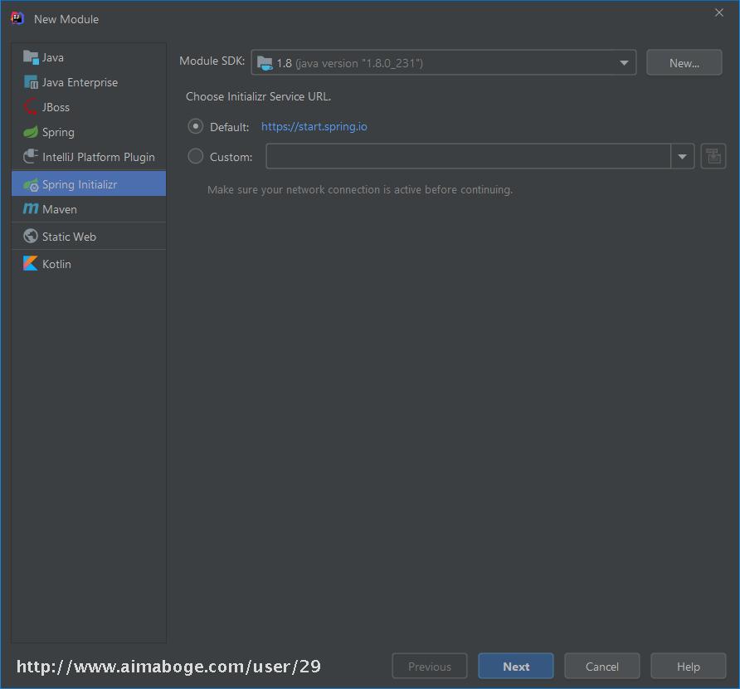
Task: Select IntelliJ Platform Plugin entry
Action: tap(89, 157)
